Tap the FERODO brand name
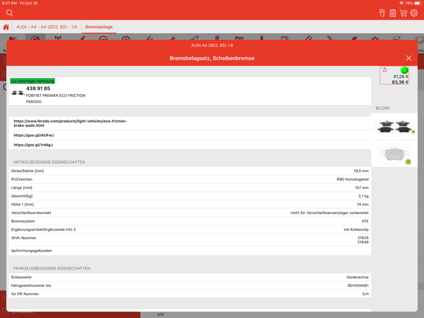This screenshot has width=424, height=318. pos(34,102)
